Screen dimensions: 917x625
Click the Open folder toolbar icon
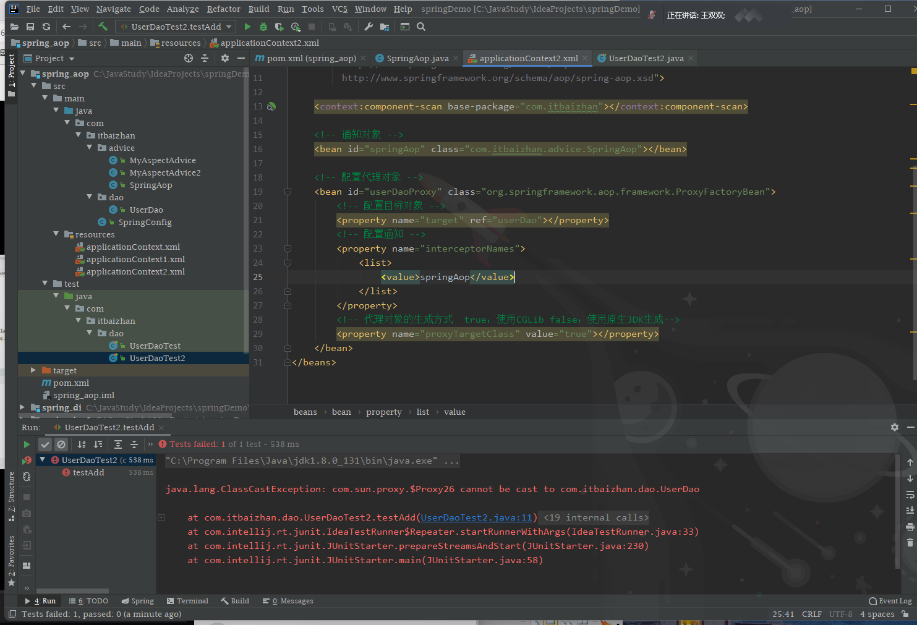pyautogui.click(x=14, y=27)
